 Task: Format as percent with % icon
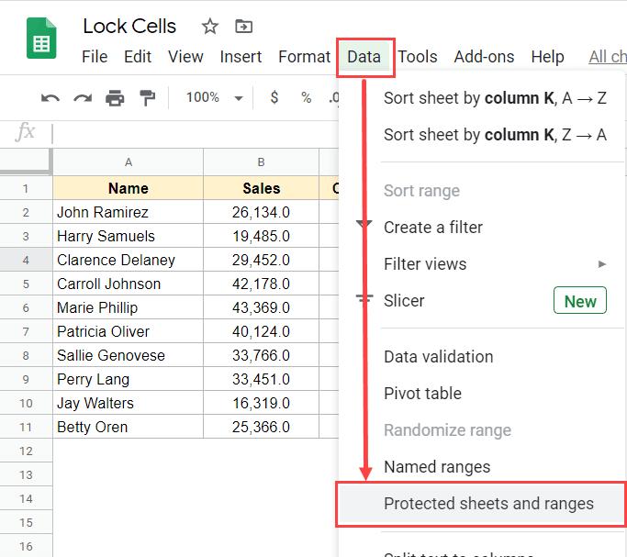tap(307, 97)
